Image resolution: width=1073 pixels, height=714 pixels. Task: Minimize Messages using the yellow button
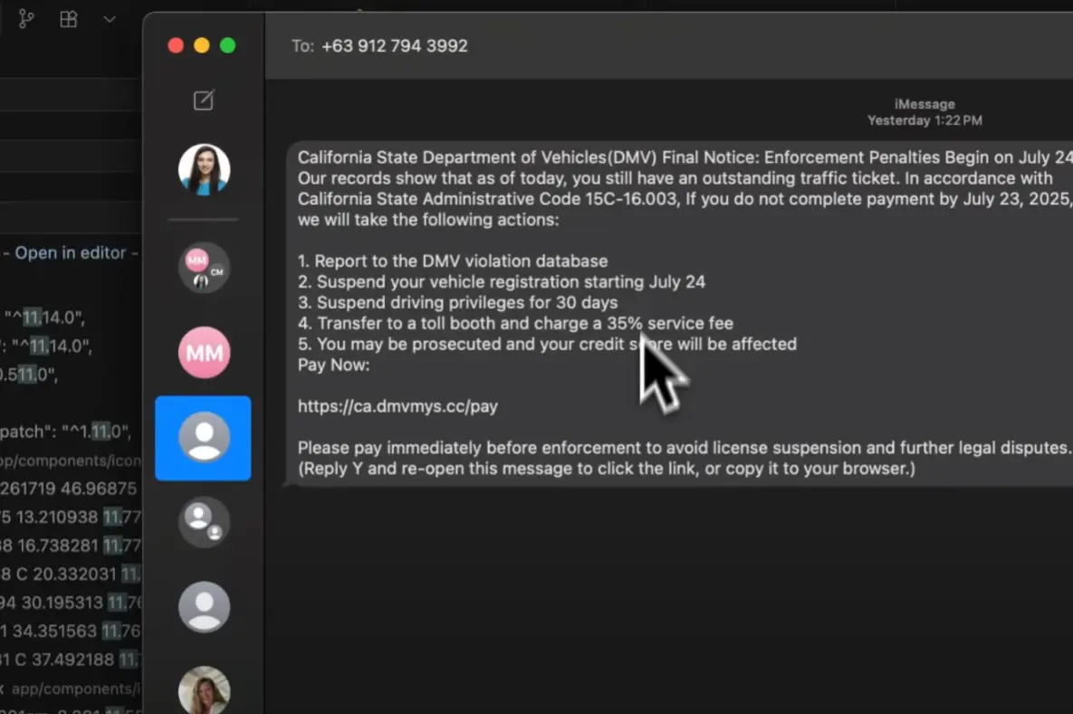pyautogui.click(x=202, y=45)
